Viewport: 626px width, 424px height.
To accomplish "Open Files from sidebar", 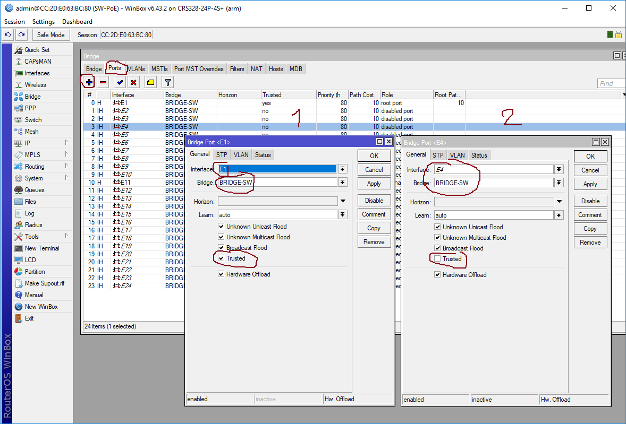I will pyautogui.click(x=30, y=202).
